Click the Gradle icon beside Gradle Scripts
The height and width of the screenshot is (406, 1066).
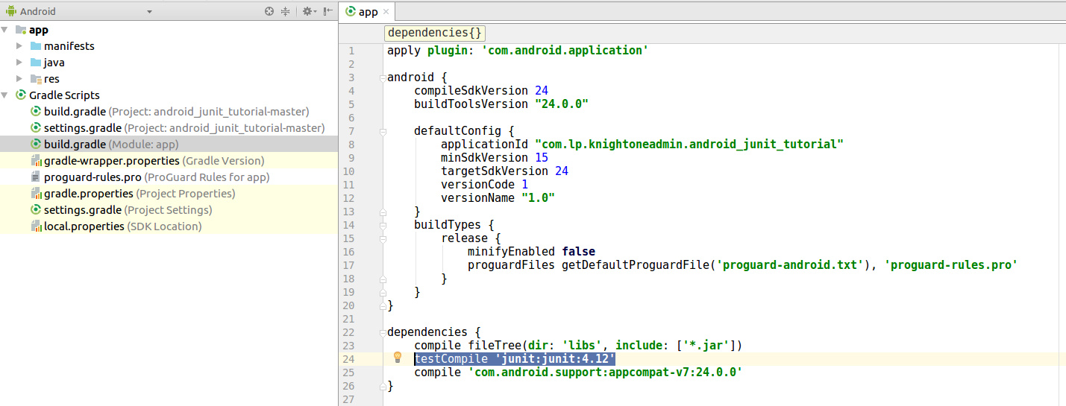pos(20,95)
